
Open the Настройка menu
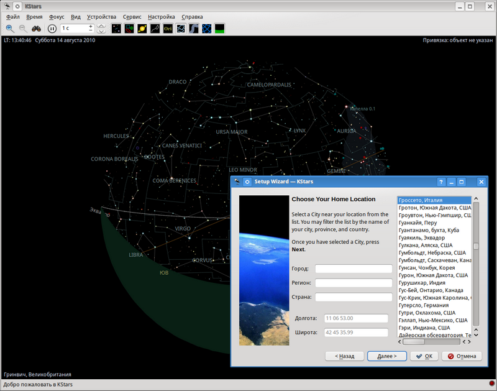click(162, 17)
